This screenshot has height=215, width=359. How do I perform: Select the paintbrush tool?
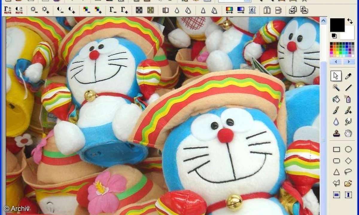tap(336, 110)
